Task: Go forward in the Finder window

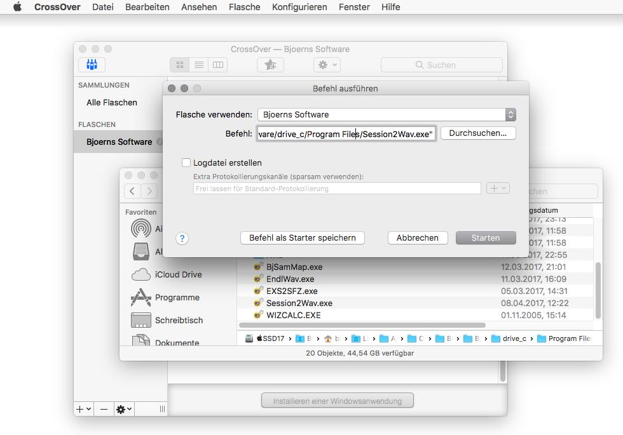Action: (x=149, y=191)
